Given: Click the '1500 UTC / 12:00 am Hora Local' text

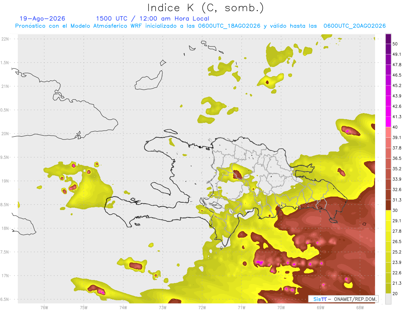Looking at the screenshot, I should (x=153, y=19).
